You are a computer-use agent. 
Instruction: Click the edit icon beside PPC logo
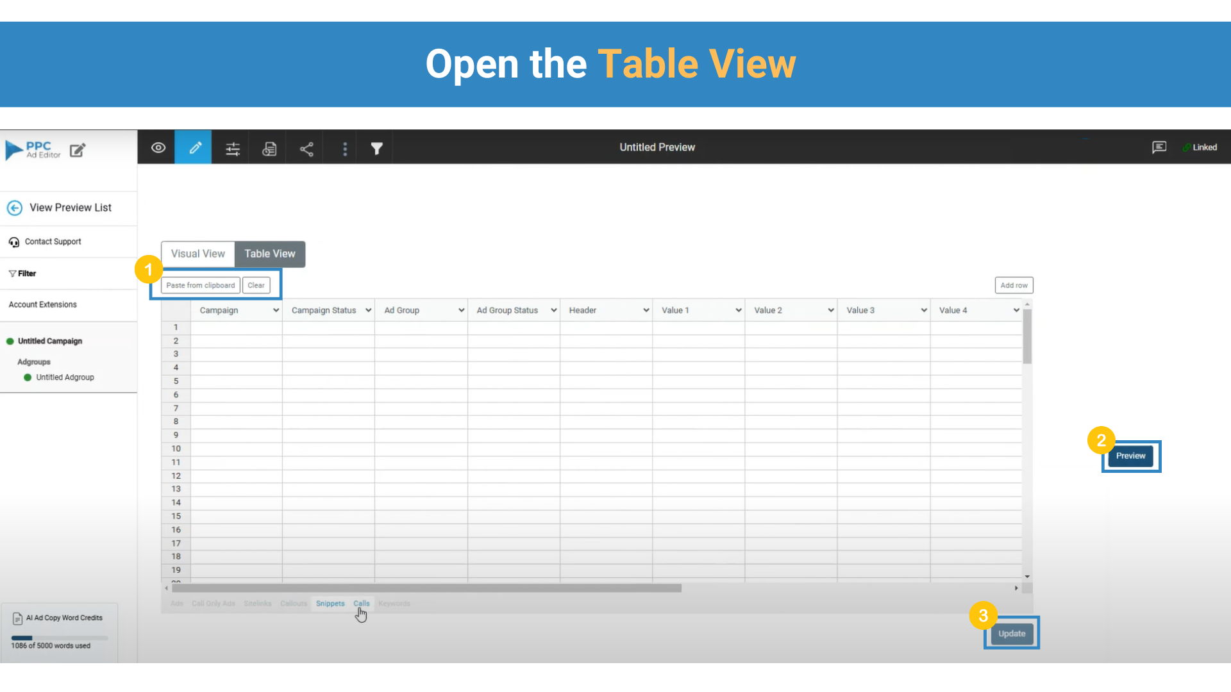pos(78,151)
